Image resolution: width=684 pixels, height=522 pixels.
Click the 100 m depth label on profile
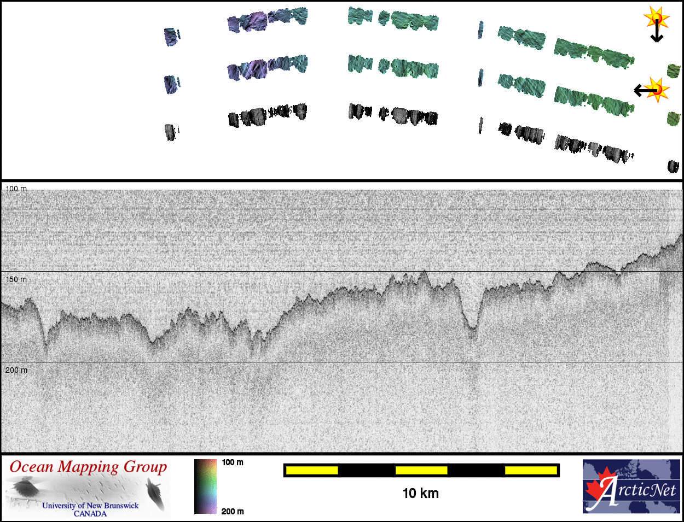tap(16, 189)
